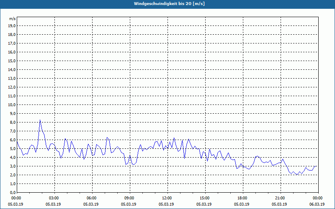335x209 pixels.
Task: Select the 09:00 time label
Action: tap(130, 198)
